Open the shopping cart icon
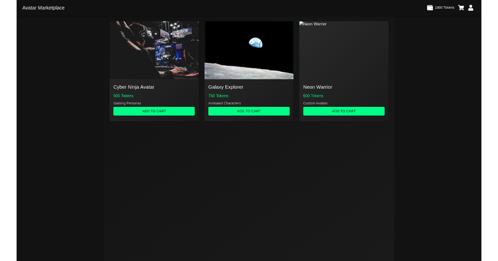This screenshot has width=498, height=261. pos(461,7)
